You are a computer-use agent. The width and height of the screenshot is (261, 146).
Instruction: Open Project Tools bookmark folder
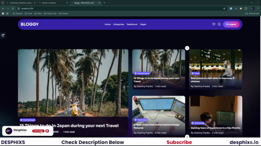[50, 13]
